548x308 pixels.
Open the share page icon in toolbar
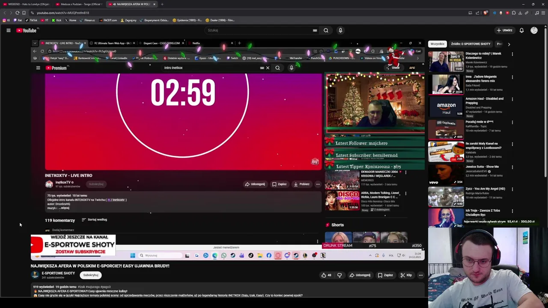click(x=477, y=13)
